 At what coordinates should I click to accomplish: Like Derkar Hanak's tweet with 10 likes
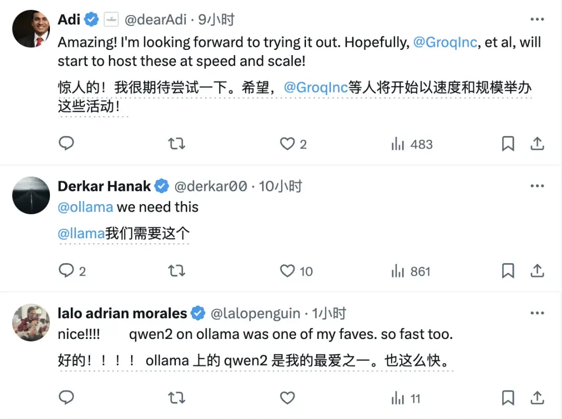tap(287, 270)
